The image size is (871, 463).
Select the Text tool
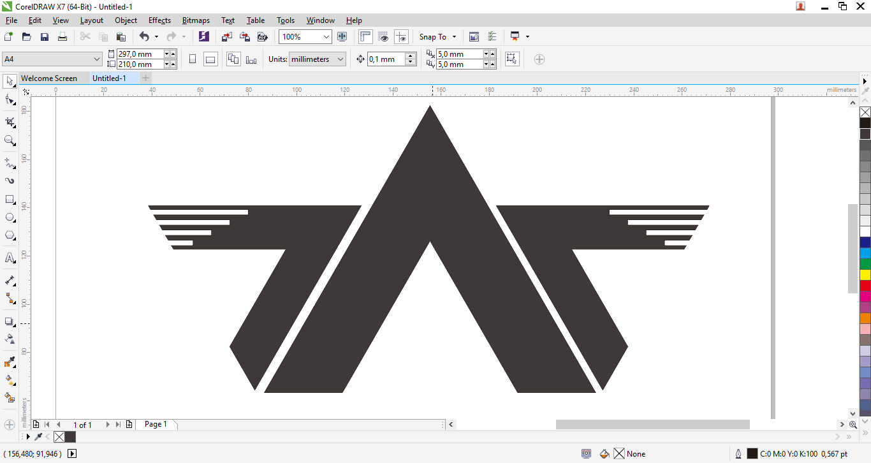pos(9,258)
